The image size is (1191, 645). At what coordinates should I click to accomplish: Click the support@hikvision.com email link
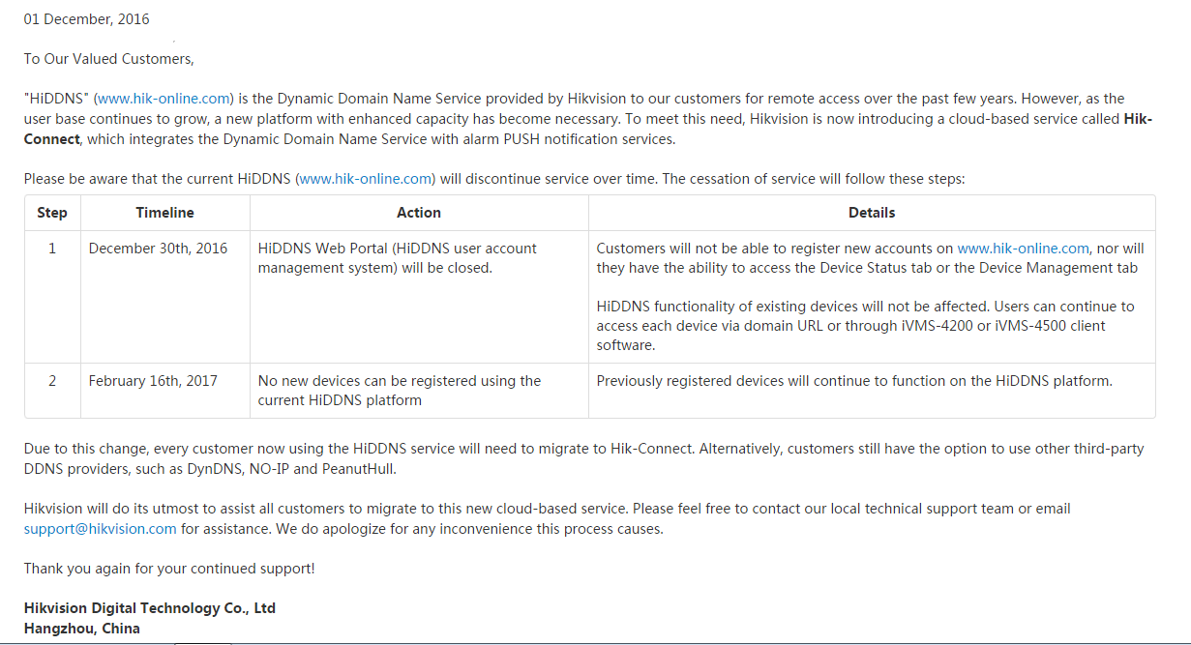101,529
